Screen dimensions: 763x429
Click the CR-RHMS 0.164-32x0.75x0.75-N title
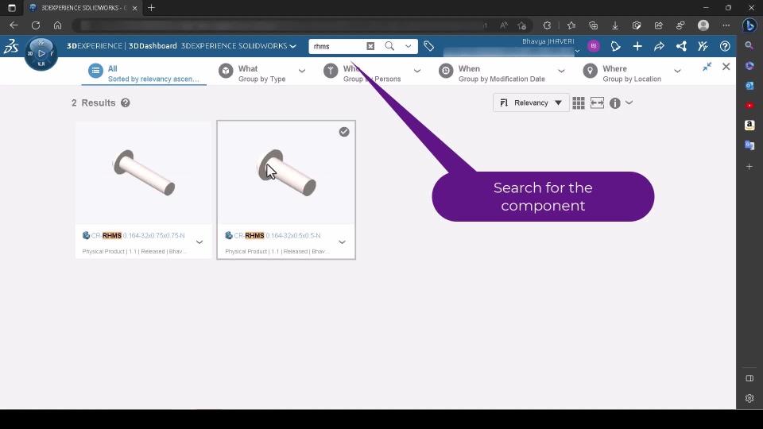click(x=137, y=235)
